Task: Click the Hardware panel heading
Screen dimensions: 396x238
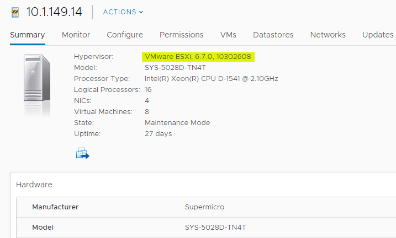Action: point(34,185)
